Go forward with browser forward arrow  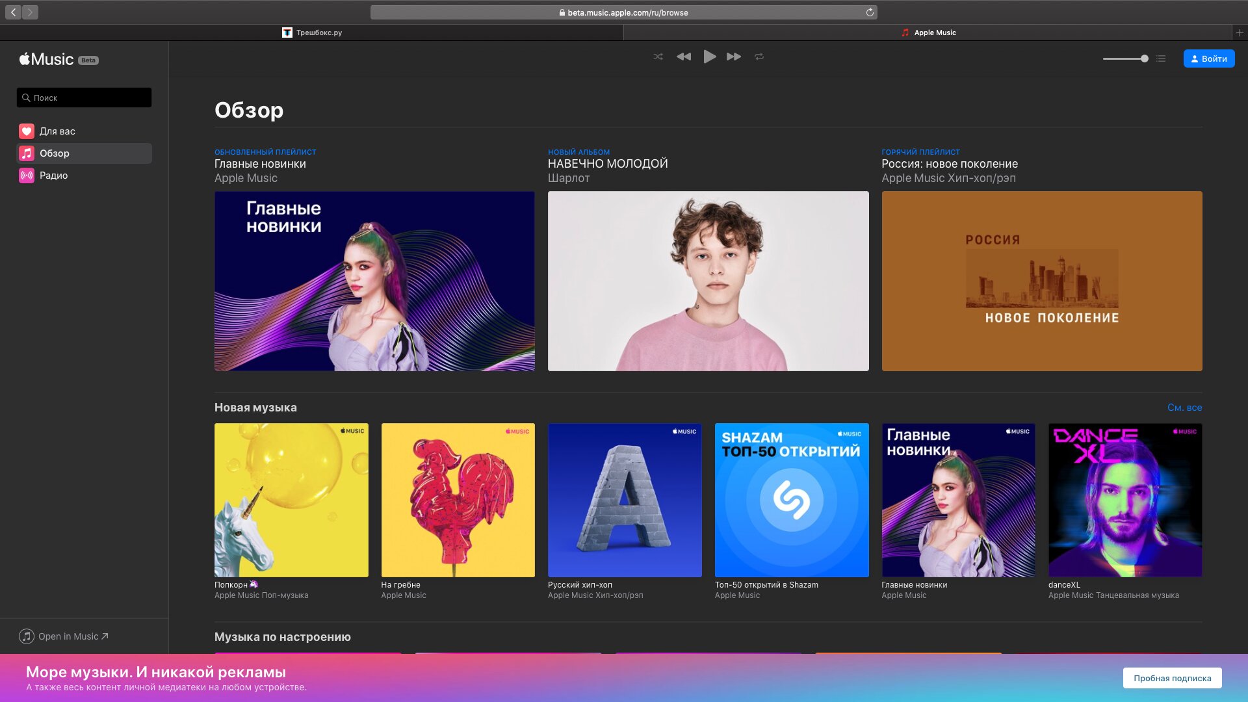pos(30,12)
